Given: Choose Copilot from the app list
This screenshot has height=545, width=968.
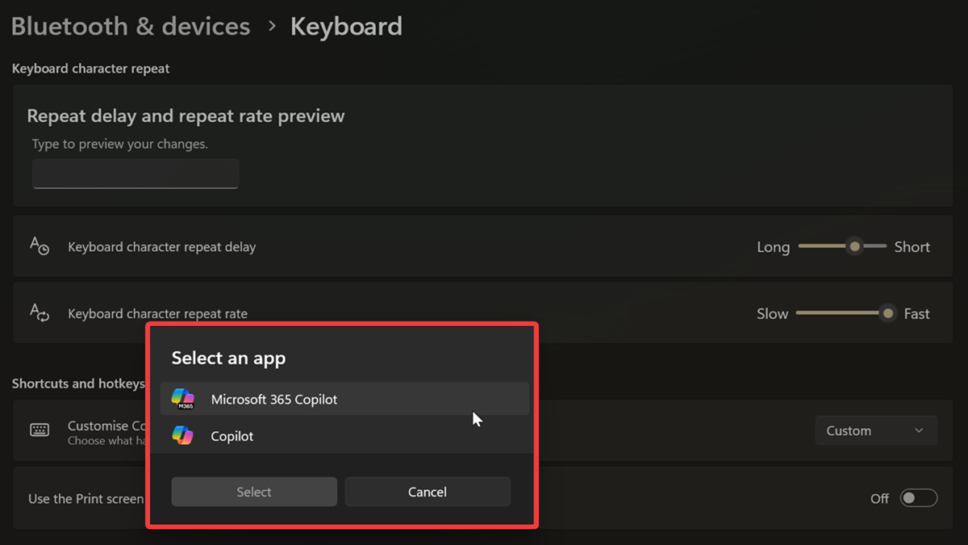Looking at the screenshot, I should coord(344,436).
